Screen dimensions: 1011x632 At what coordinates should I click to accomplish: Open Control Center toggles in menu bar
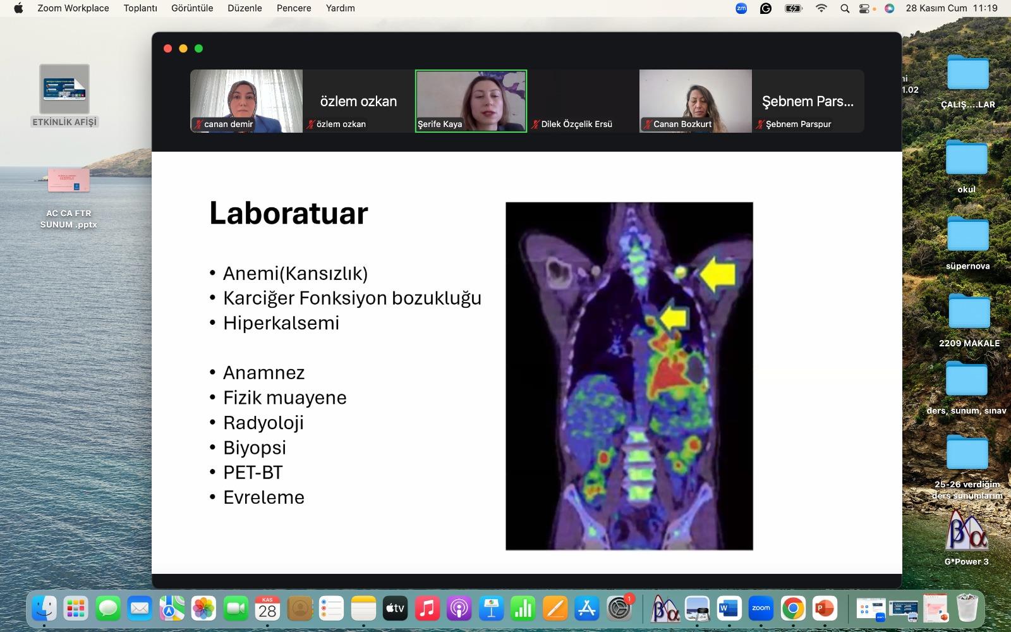pos(865,8)
